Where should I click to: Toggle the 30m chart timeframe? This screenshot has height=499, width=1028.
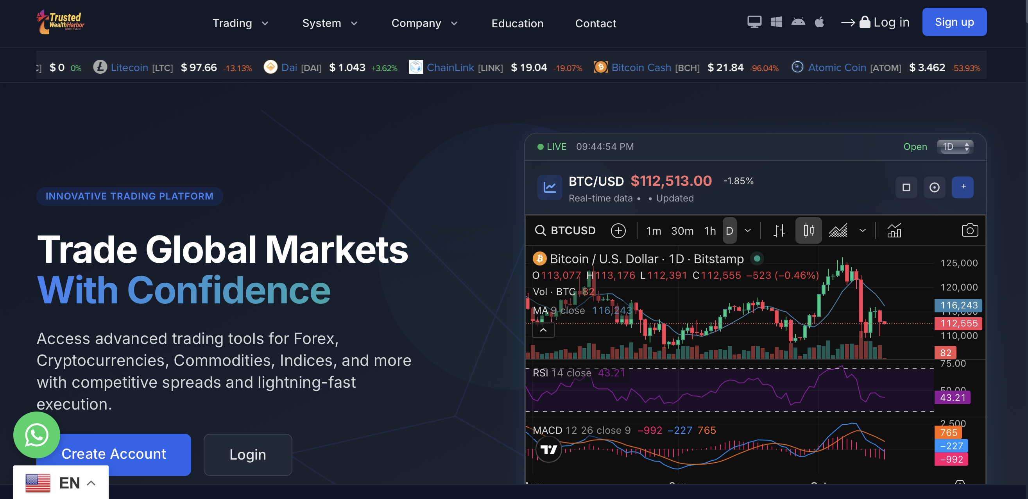[x=682, y=231]
